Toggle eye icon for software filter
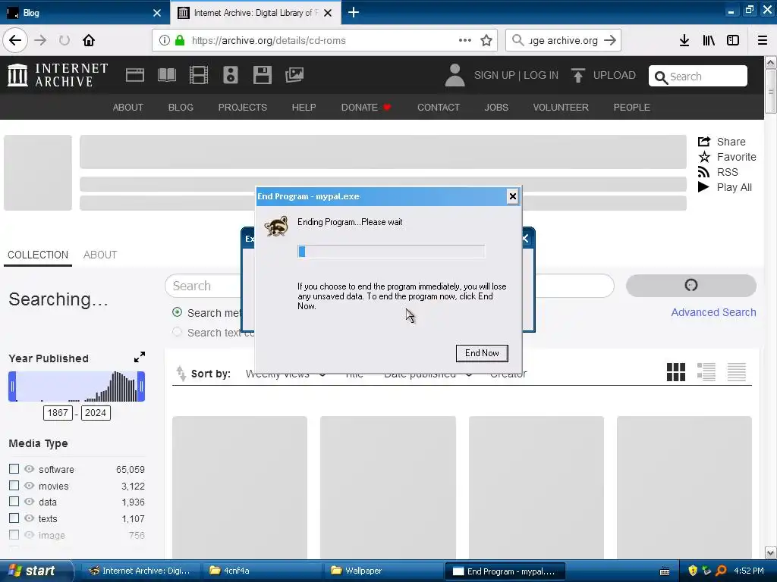 [30, 468]
